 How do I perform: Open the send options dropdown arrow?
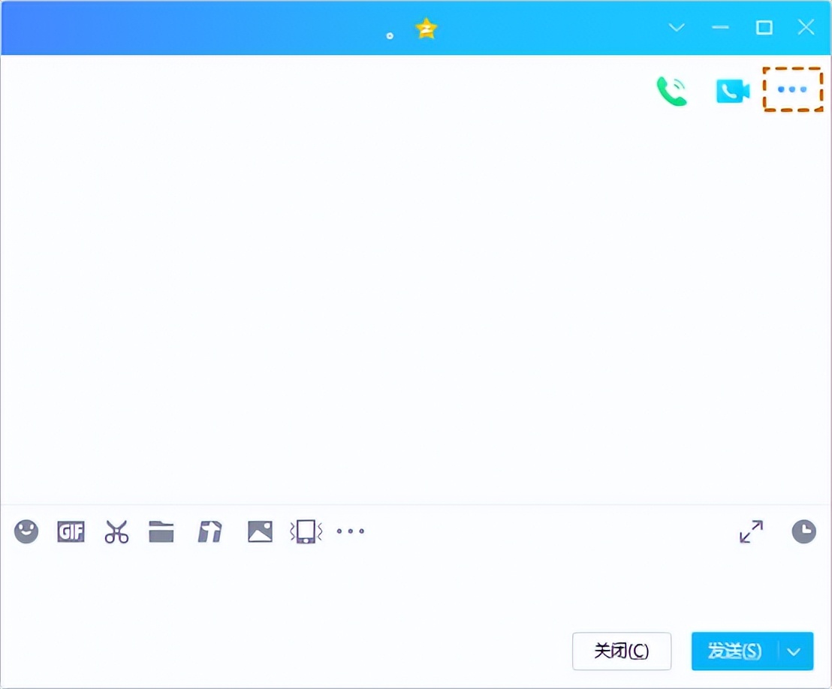[794, 651]
